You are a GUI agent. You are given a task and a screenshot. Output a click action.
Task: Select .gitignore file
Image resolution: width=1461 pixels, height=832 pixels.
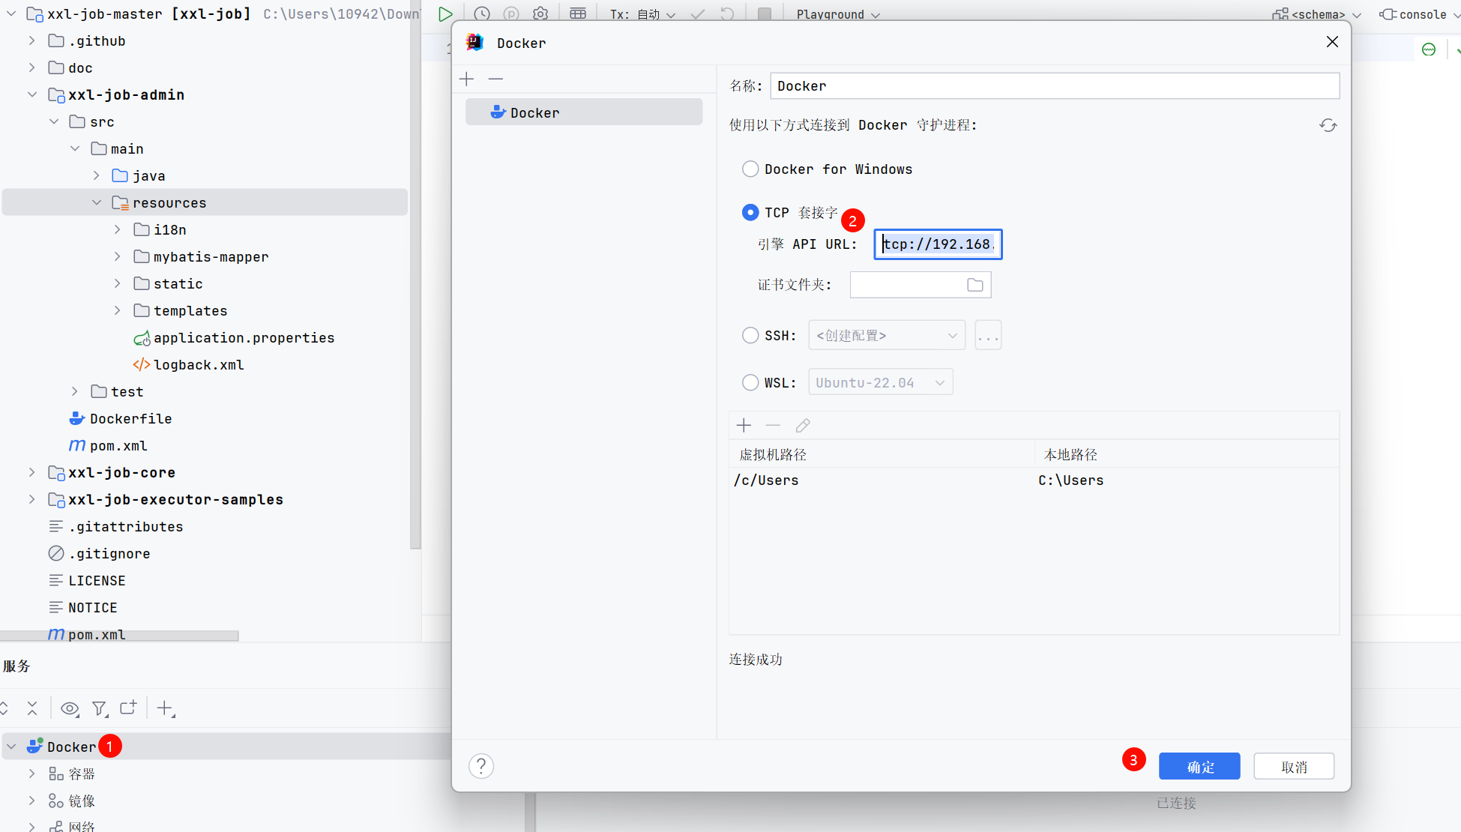click(100, 554)
